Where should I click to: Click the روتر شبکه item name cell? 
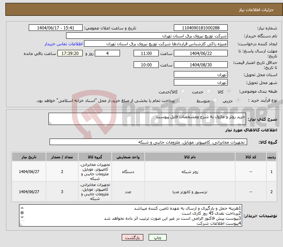click(x=190, y=172)
